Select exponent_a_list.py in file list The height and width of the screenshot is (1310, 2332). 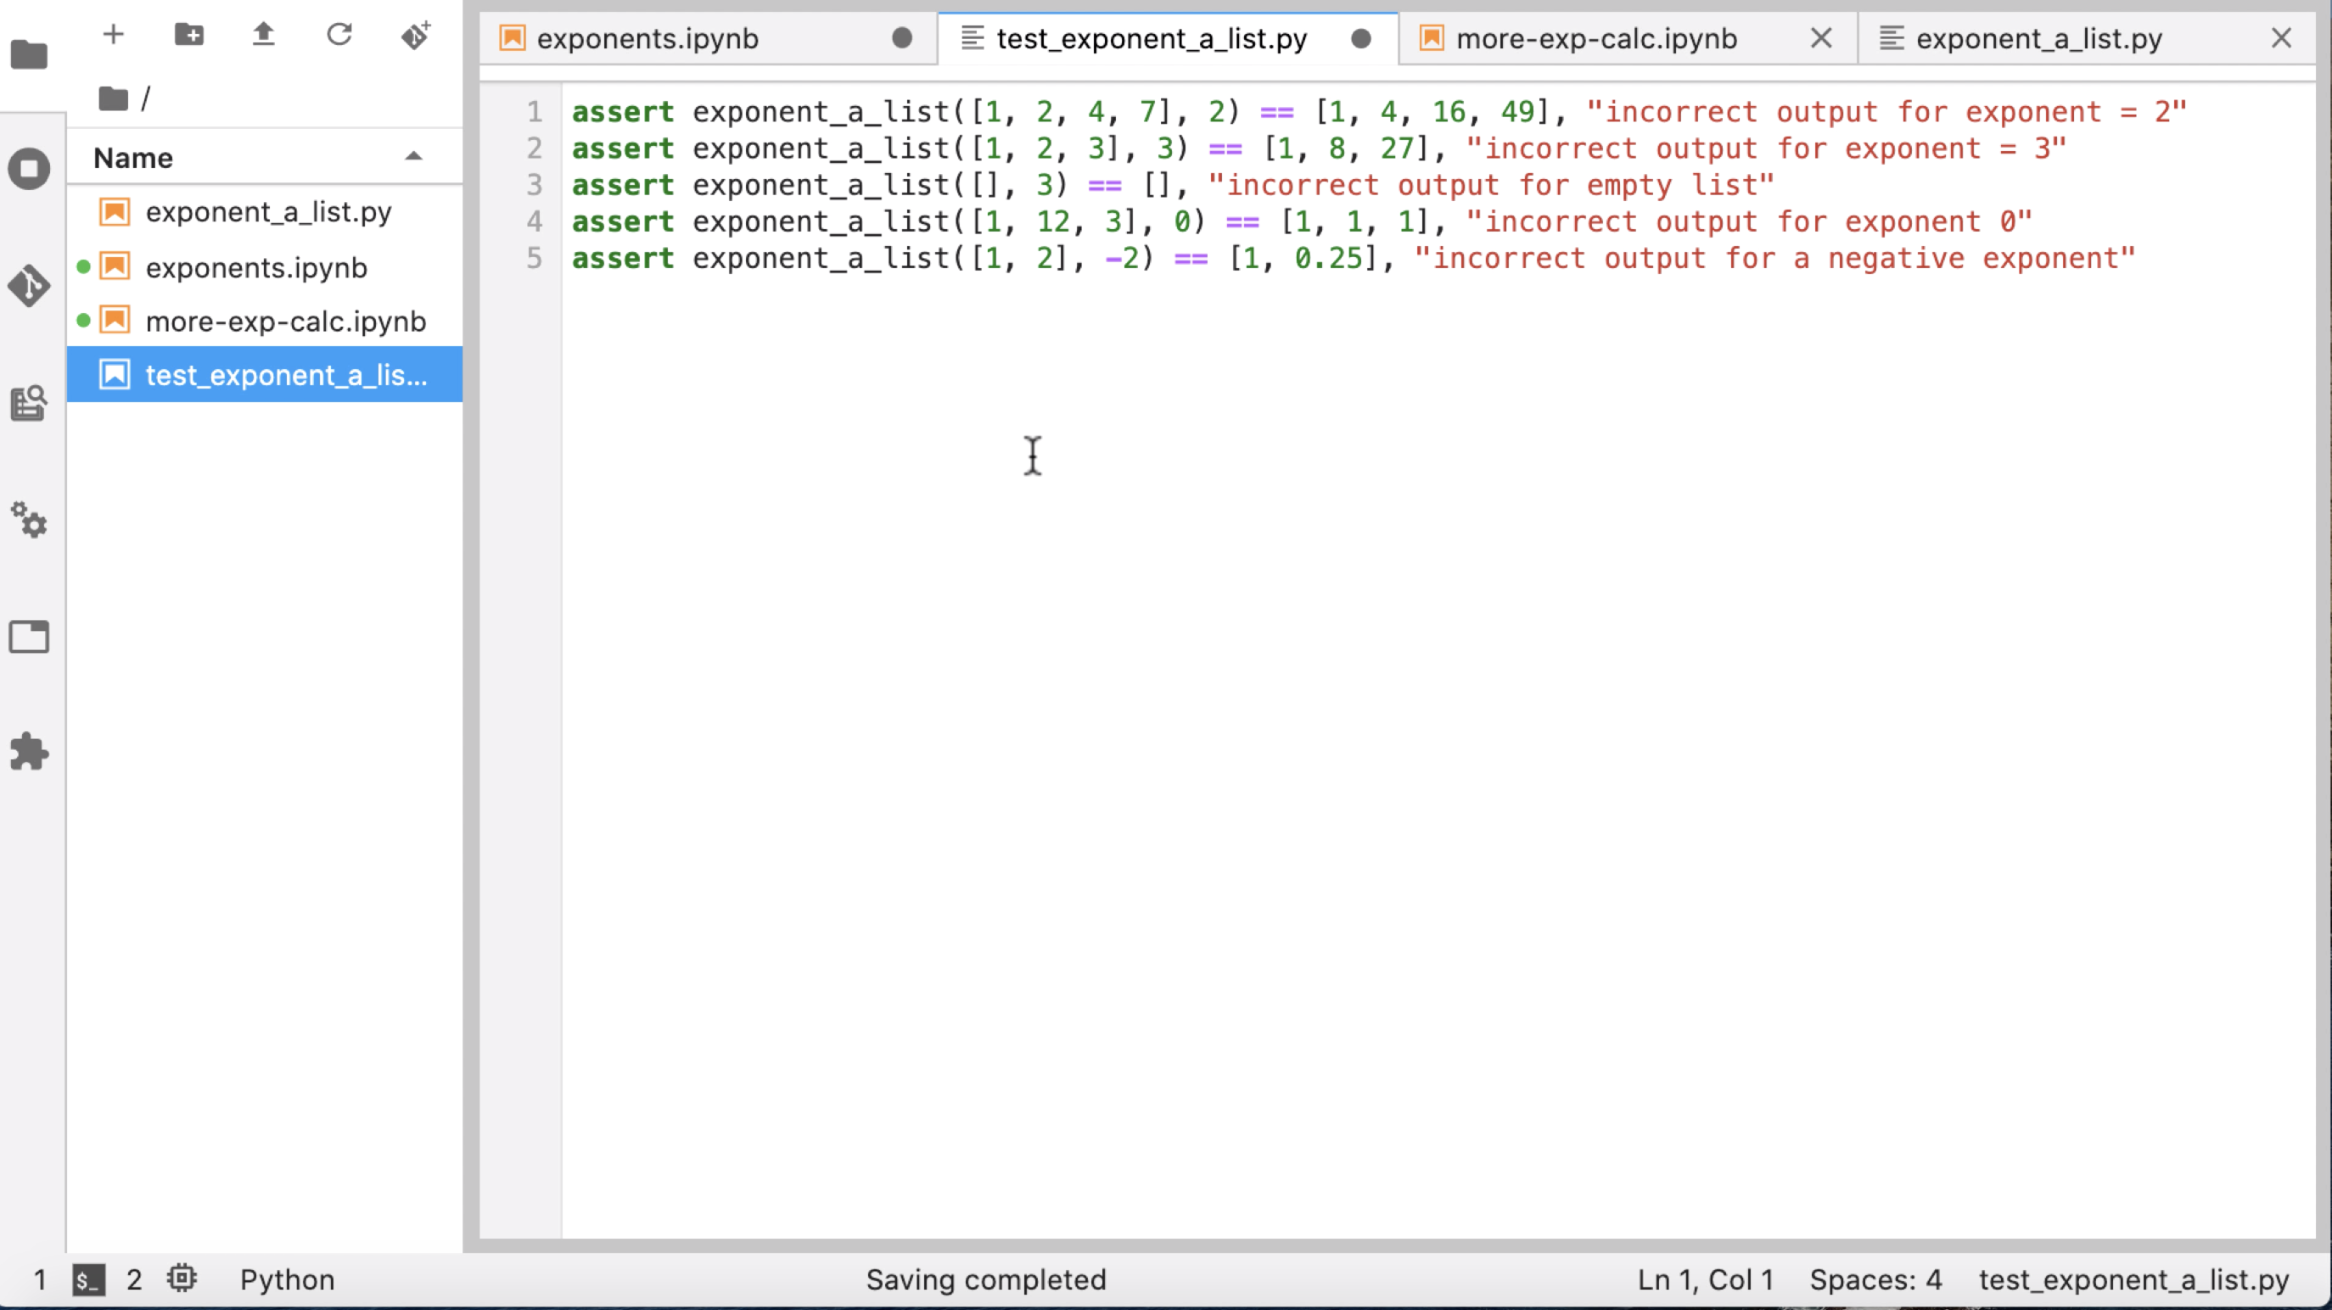(268, 213)
